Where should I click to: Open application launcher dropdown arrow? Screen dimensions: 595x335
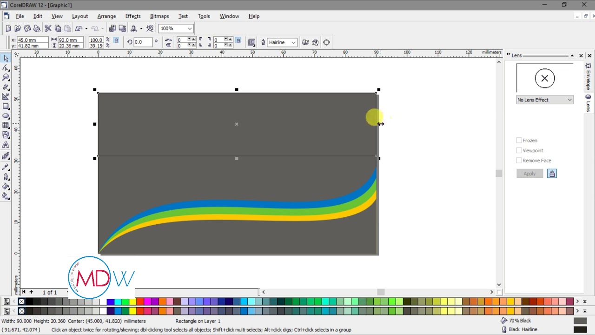point(141,28)
